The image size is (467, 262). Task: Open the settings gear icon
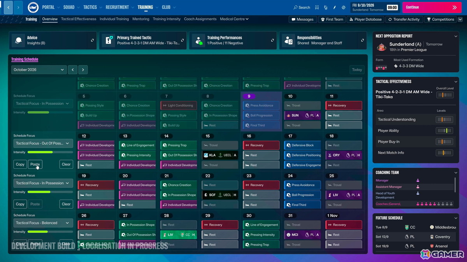344,7
